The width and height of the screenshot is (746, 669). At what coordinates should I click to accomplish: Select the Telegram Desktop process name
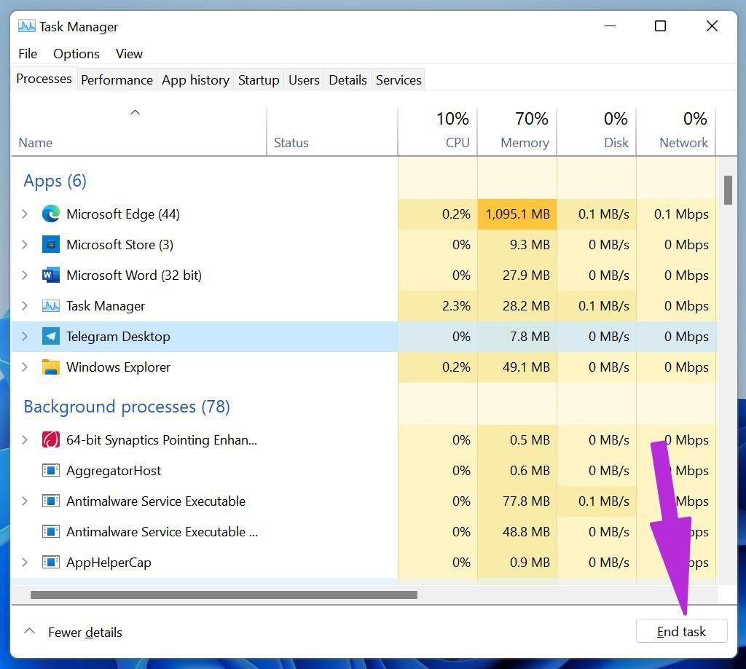(x=118, y=337)
